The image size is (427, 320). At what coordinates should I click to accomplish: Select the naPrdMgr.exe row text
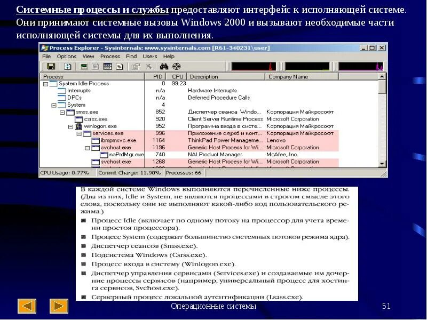click(x=126, y=155)
